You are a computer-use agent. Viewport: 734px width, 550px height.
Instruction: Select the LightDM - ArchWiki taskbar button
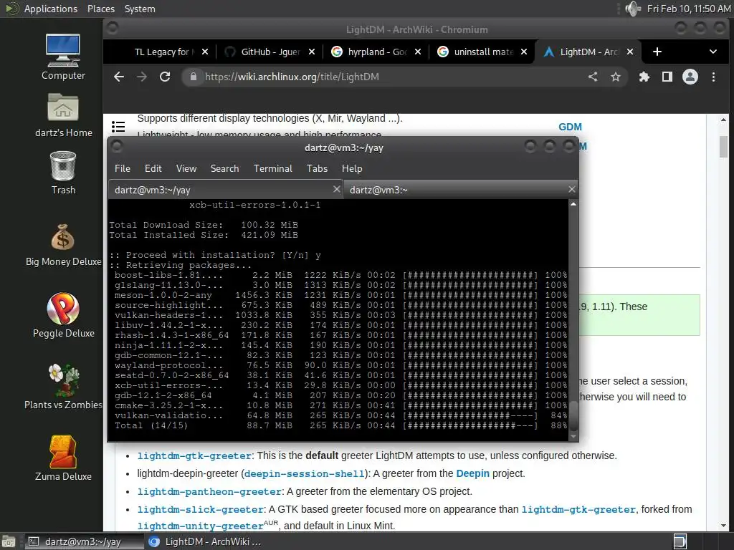[204, 541]
